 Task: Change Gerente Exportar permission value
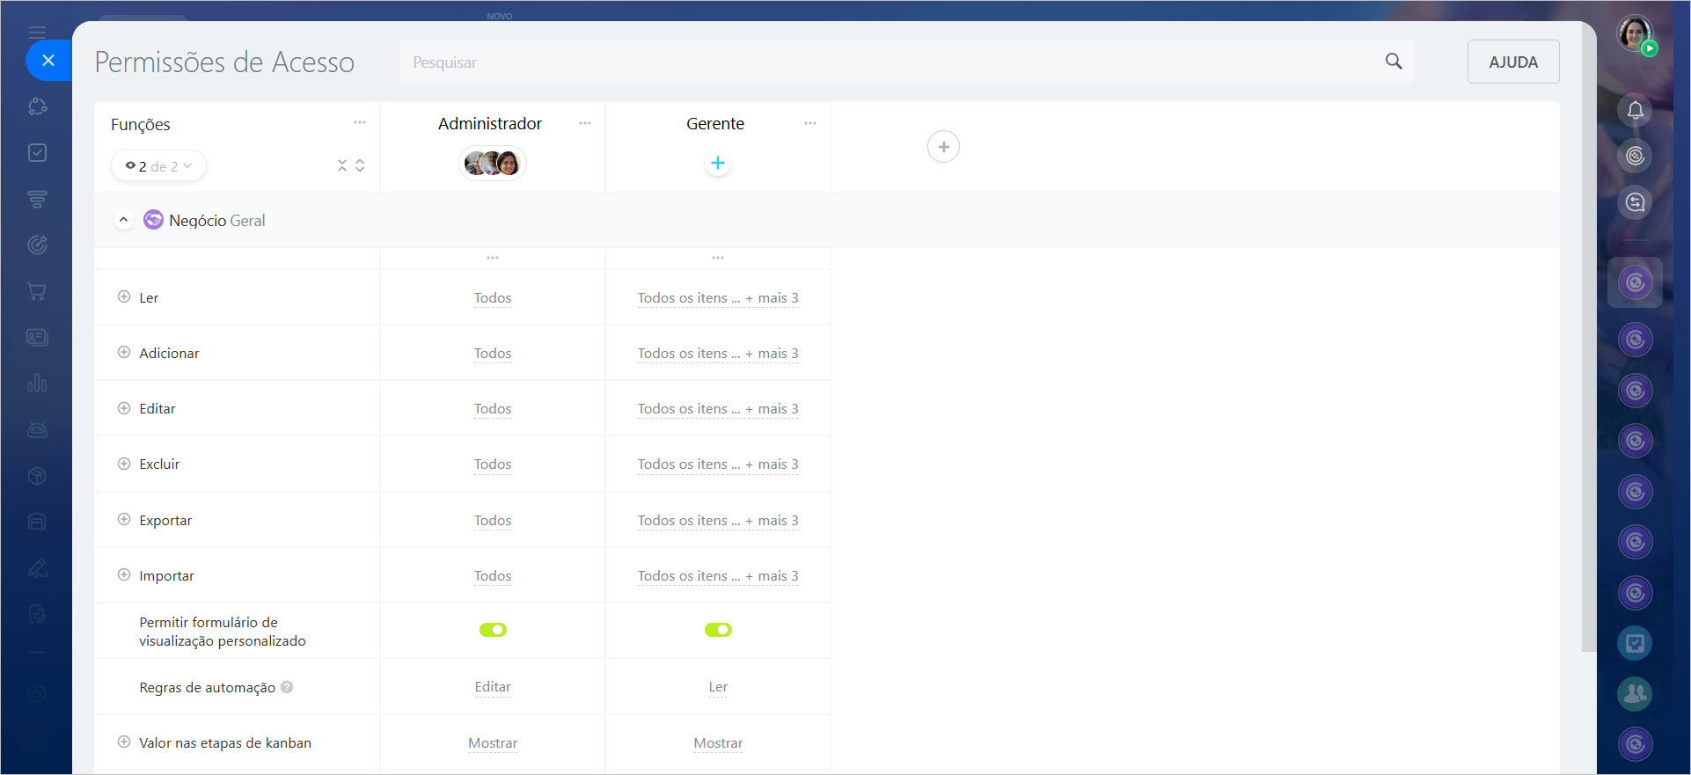718,521
